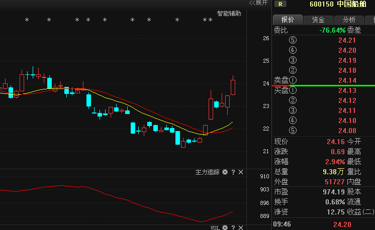Switch to the 报价 tab

click(288, 20)
